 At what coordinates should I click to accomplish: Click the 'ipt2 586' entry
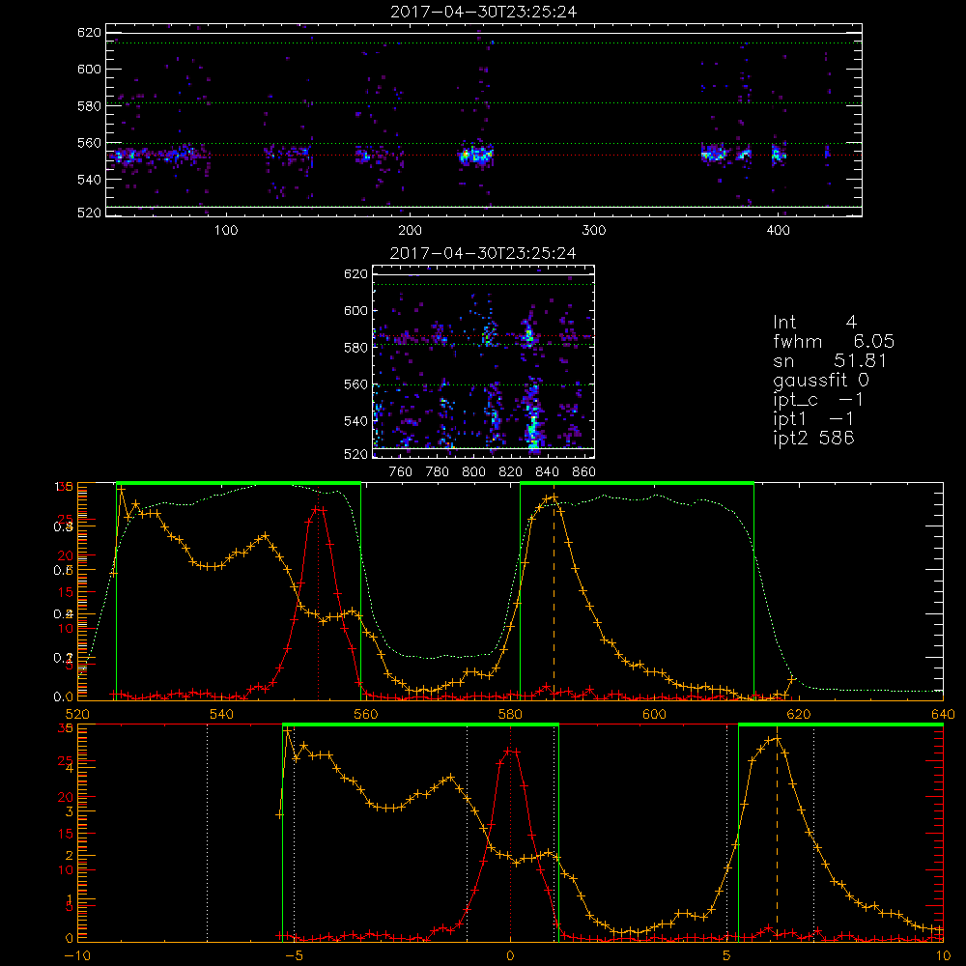click(813, 438)
